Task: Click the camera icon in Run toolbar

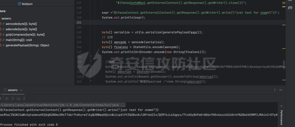Action: 7,99
